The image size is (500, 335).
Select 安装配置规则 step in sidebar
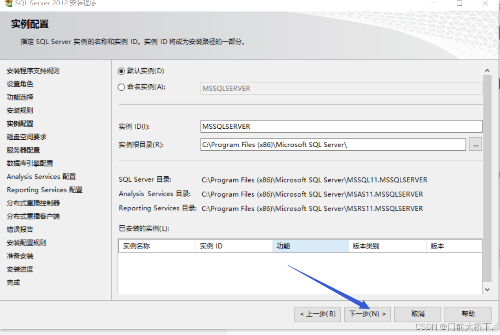tap(27, 243)
